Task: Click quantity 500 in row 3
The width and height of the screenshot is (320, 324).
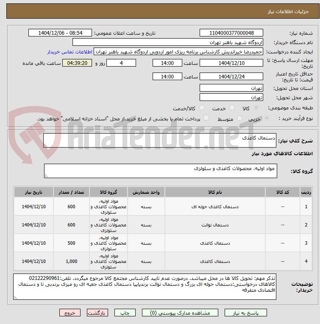Action: point(71,243)
